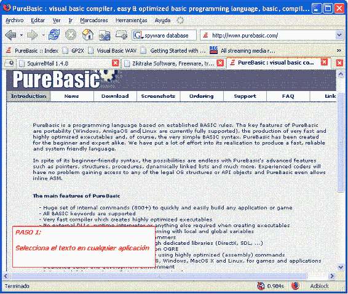
Task: Open the Archivo menu
Action: pos(14,20)
